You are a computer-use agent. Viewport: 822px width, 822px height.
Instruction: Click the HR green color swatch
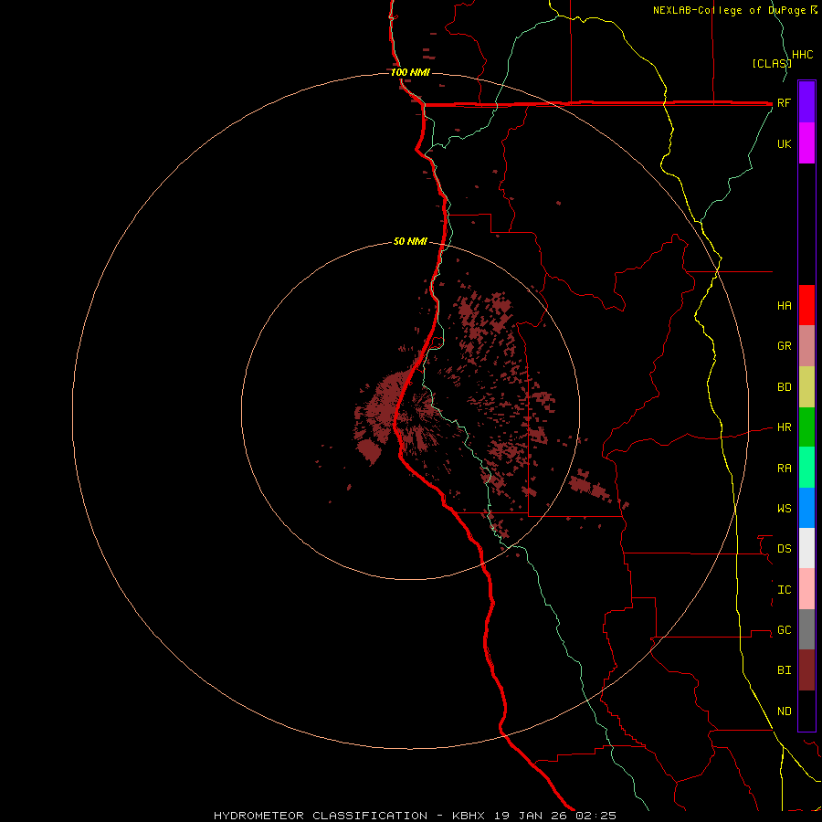click(806, 427)
